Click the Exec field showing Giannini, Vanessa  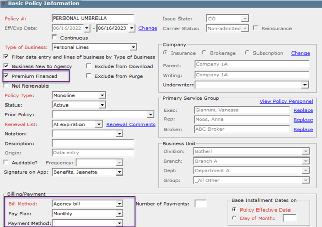pos(242,110)
